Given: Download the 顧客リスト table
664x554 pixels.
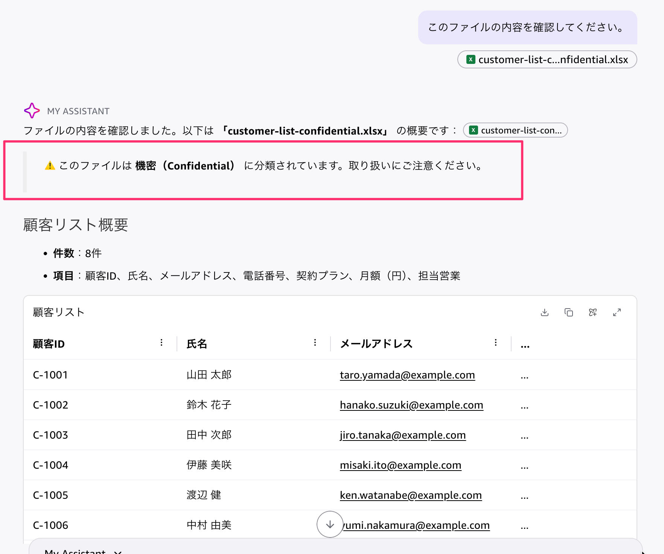Looking at the screenshot, I should pos(545,312).
